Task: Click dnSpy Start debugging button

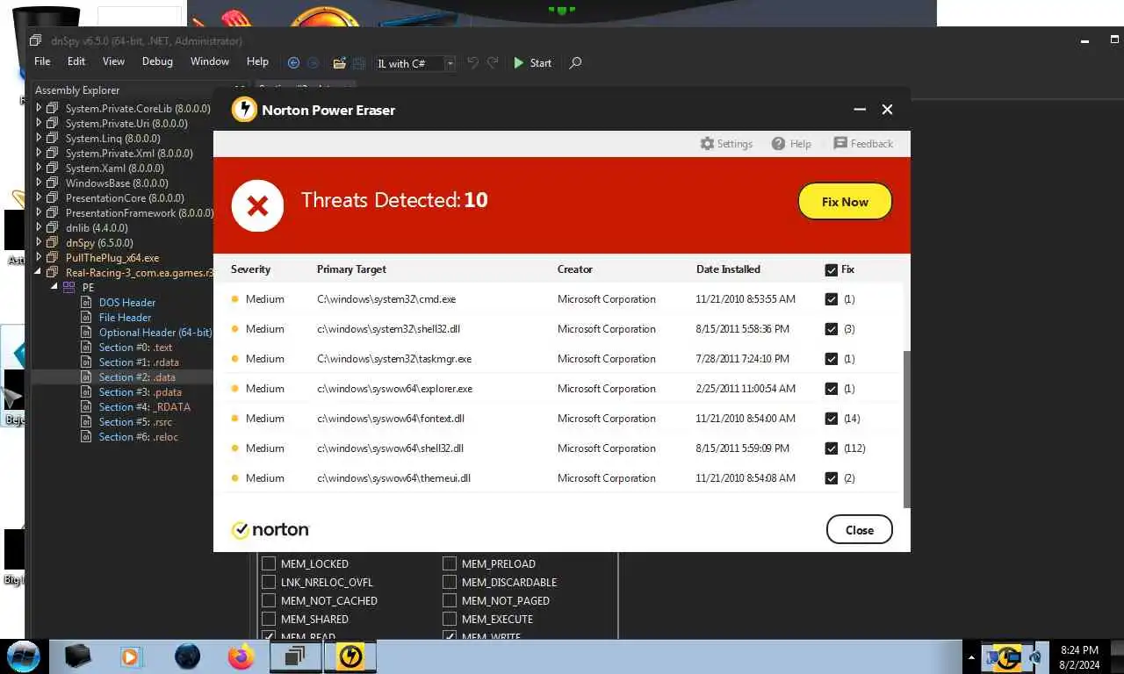Action: (533, 63)
